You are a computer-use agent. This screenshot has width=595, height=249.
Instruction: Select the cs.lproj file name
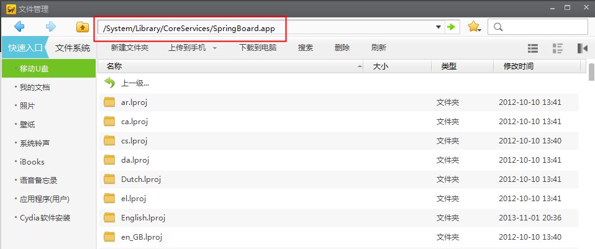(x=134, y=141)
